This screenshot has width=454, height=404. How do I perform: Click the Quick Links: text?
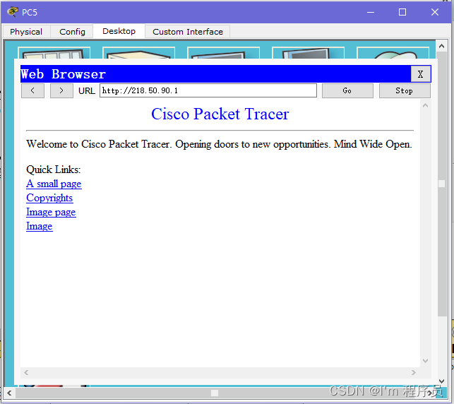pyautogui.click(x=54, y=170)
